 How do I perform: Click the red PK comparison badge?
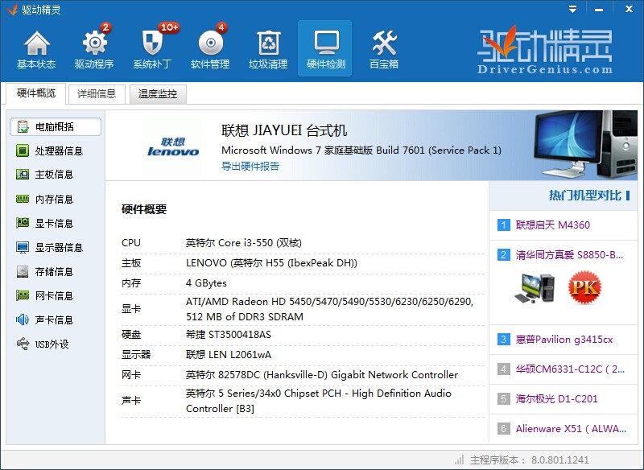(584, 287)
